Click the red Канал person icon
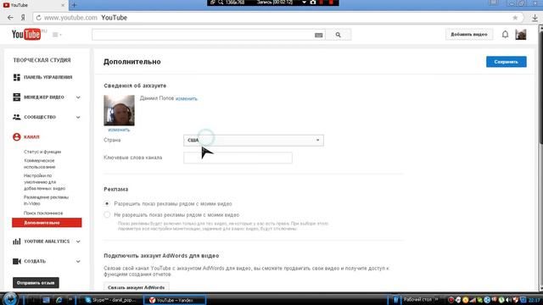 pos(17,137)
